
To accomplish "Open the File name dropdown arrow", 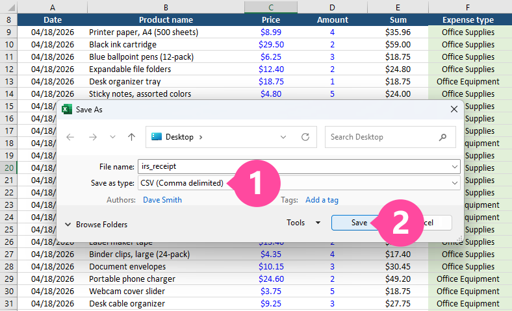I will click(454, 167).
